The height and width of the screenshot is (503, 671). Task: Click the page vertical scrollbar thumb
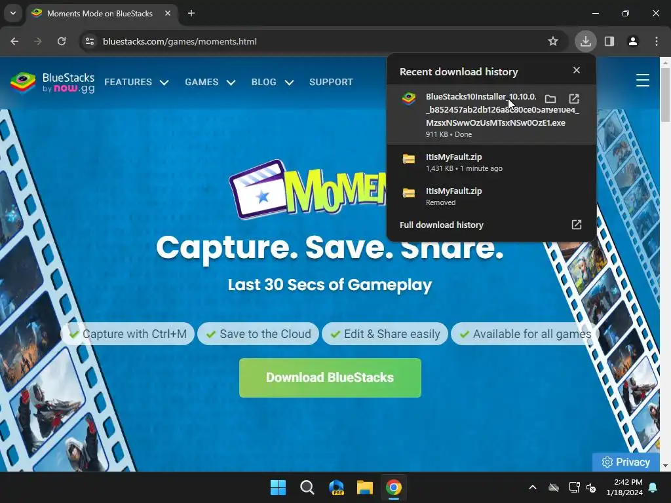click(x=665, y=95)
